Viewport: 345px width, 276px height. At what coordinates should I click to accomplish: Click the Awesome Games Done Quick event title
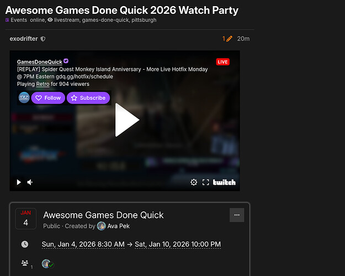pyautogui.click(x=103, y=215)
